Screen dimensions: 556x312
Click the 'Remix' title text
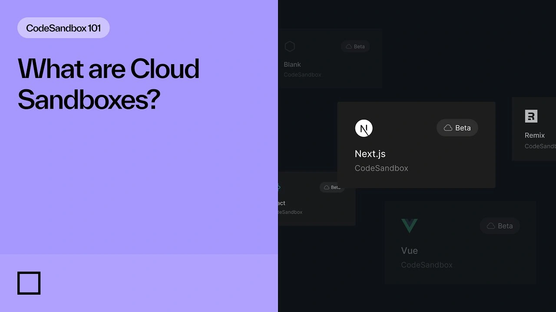[535, 135]
